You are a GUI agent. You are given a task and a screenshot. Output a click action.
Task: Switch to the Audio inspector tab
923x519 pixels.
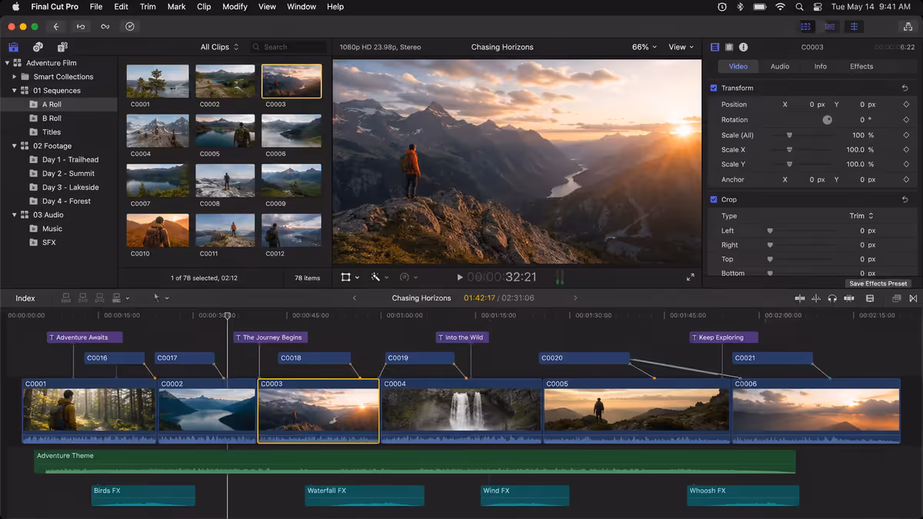click(780, 66)
